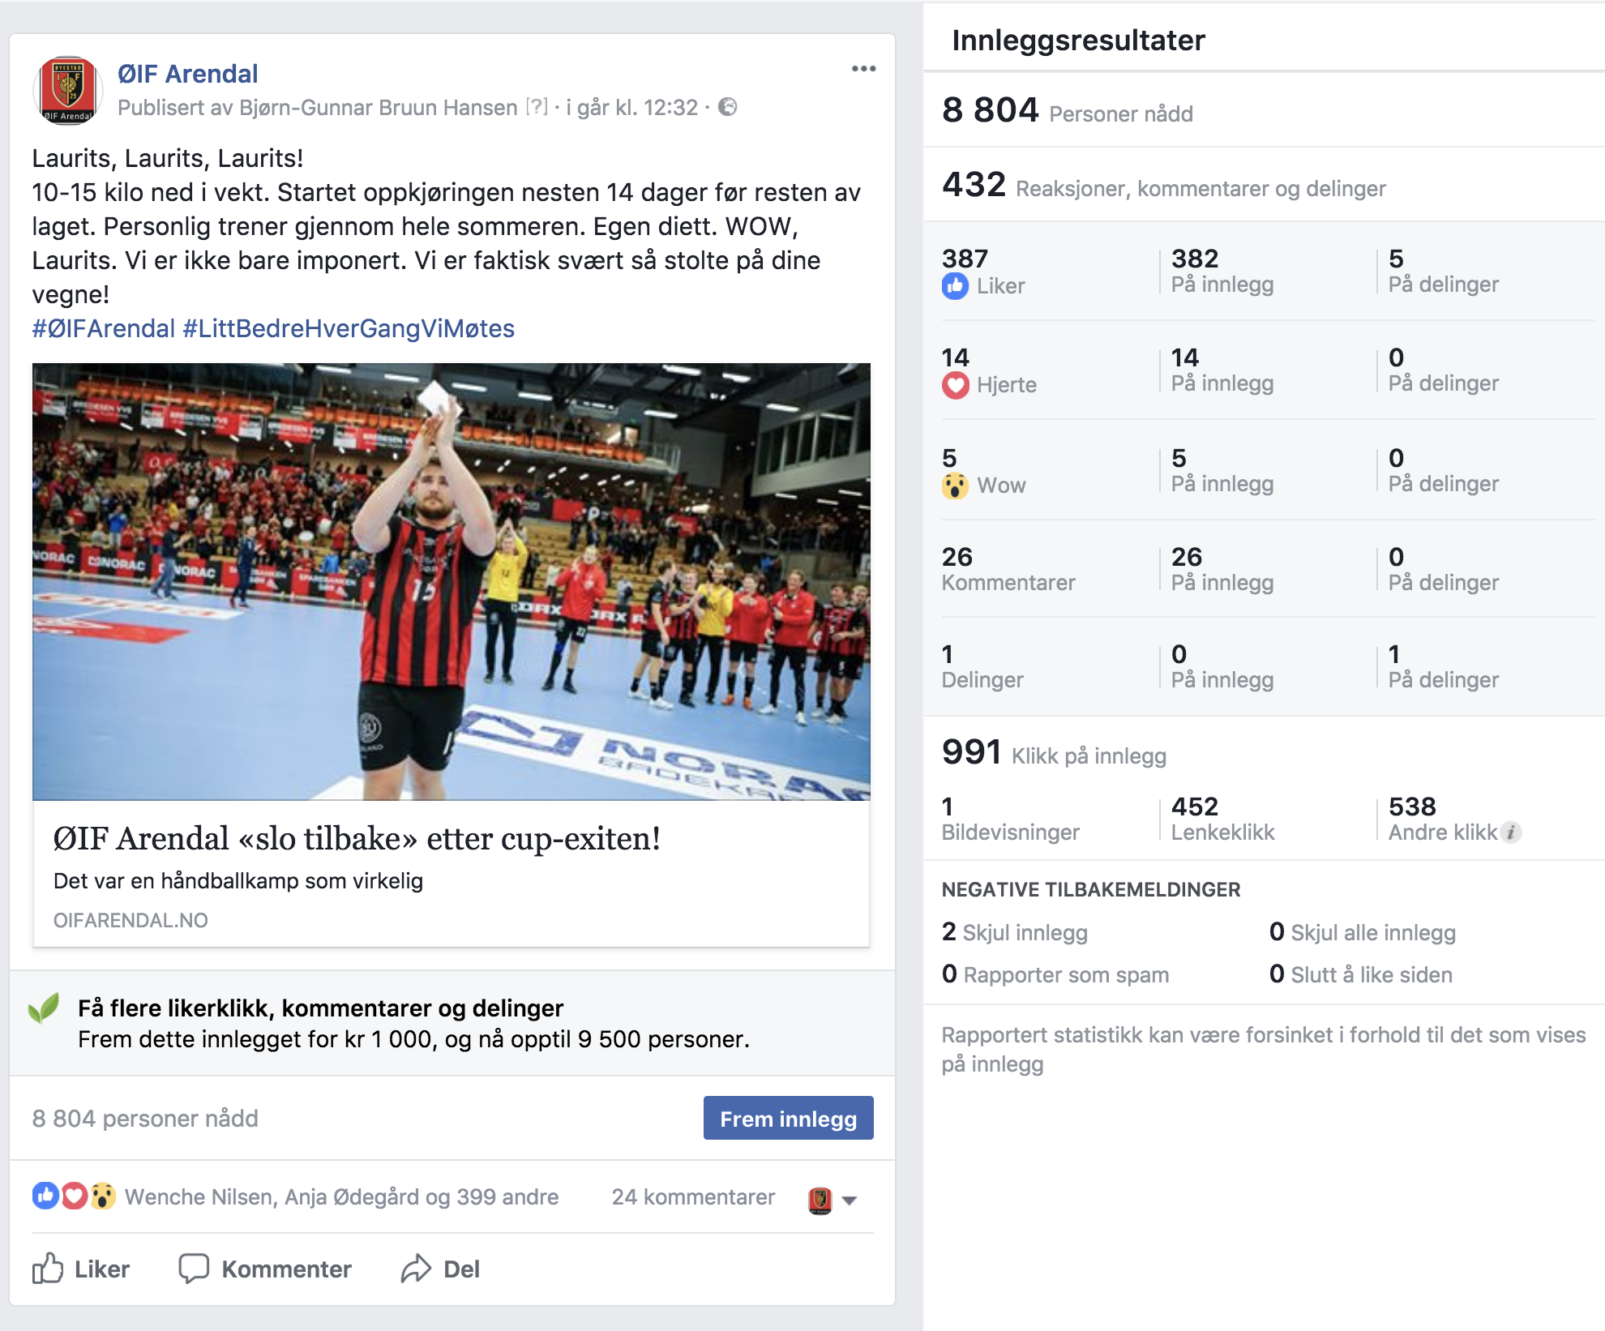Click the ØIF Arendal page name link

pos(187,74)
